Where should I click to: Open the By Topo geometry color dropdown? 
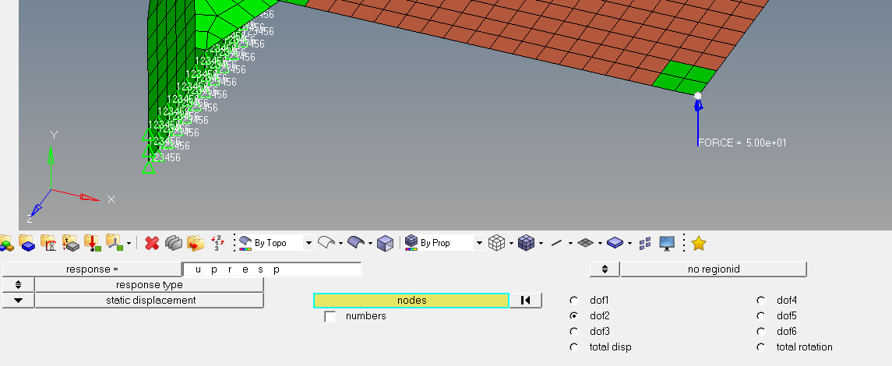pyautogui.click(x=309, y=243)
